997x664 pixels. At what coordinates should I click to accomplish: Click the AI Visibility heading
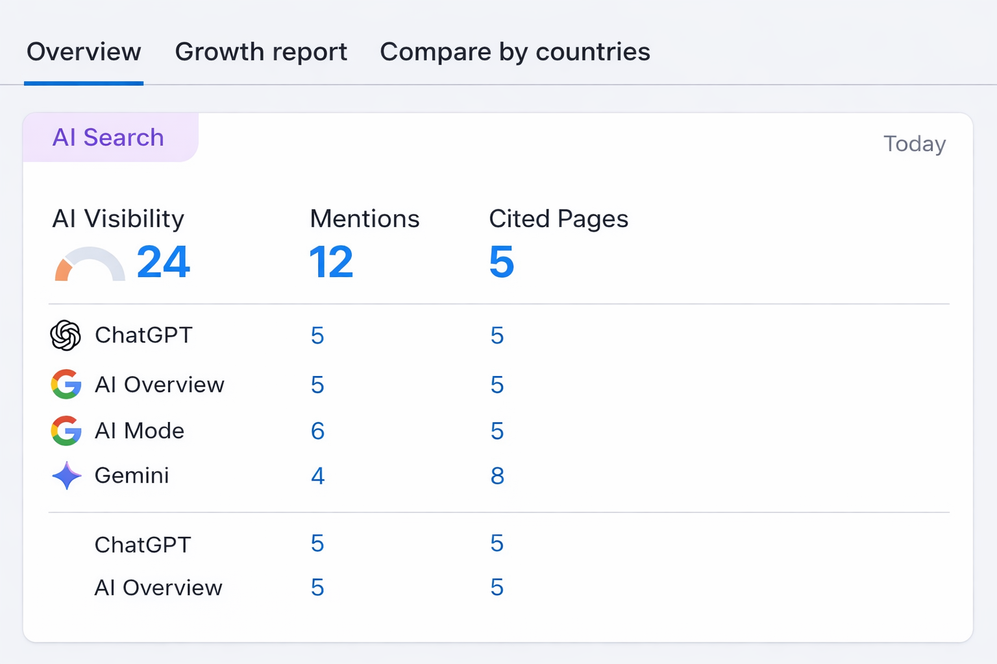click(118, 219)
